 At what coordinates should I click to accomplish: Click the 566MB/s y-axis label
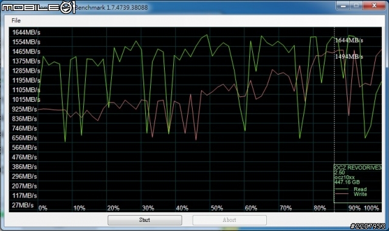point(24,147)
